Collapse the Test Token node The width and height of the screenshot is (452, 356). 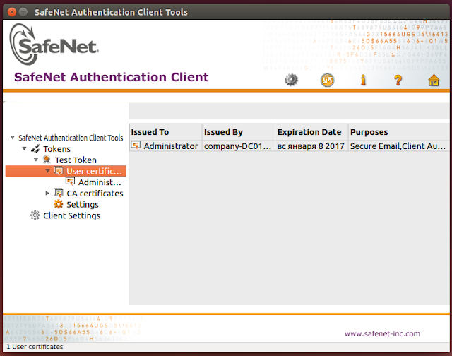coord(36,160)
